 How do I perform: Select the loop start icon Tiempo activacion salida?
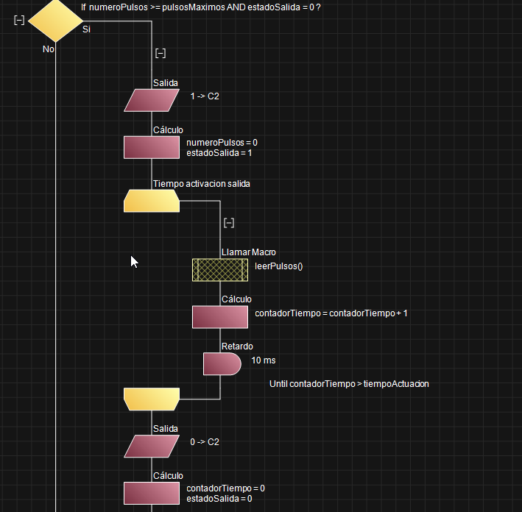pos(152,201)
